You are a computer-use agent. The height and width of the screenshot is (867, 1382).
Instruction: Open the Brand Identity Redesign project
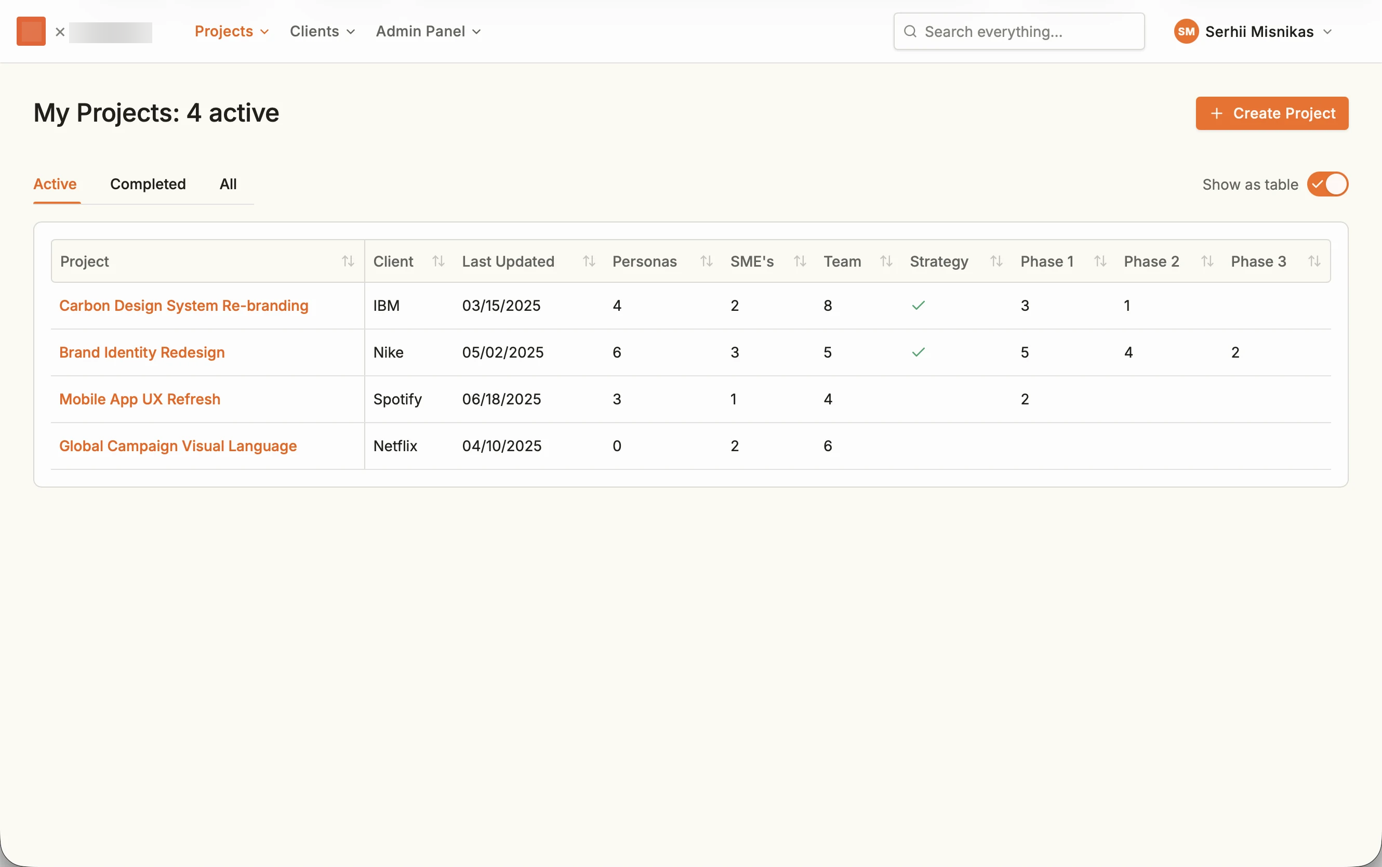(x=142, y=352)
